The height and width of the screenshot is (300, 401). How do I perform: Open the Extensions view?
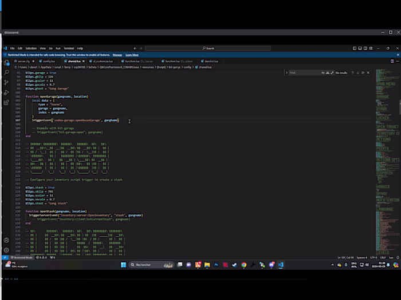(7, 102)
